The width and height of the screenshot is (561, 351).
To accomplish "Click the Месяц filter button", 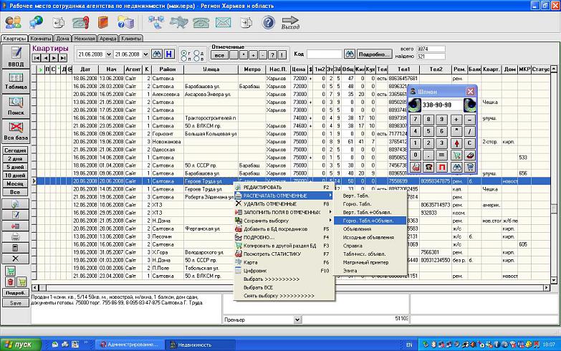I will point(15,183).
